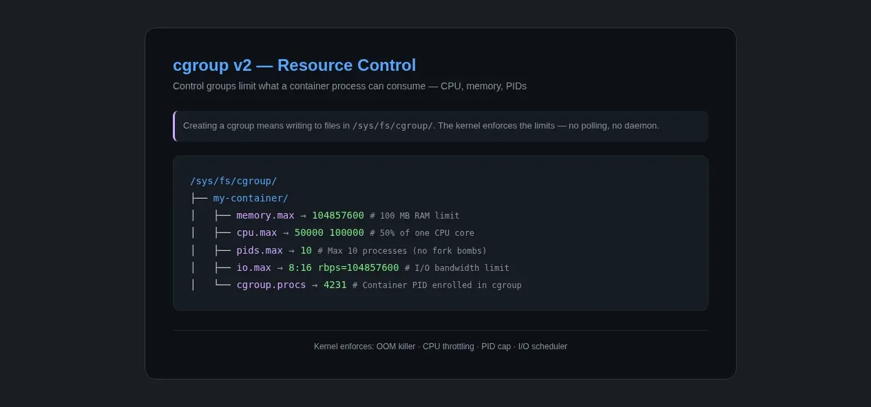This screenshot has width=871, height=407.
Task: Click the comment about fork bombs
Action: 402,251
